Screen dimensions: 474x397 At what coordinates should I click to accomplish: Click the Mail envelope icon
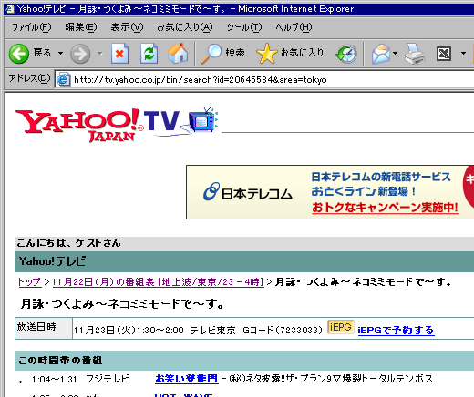(381, 54)
